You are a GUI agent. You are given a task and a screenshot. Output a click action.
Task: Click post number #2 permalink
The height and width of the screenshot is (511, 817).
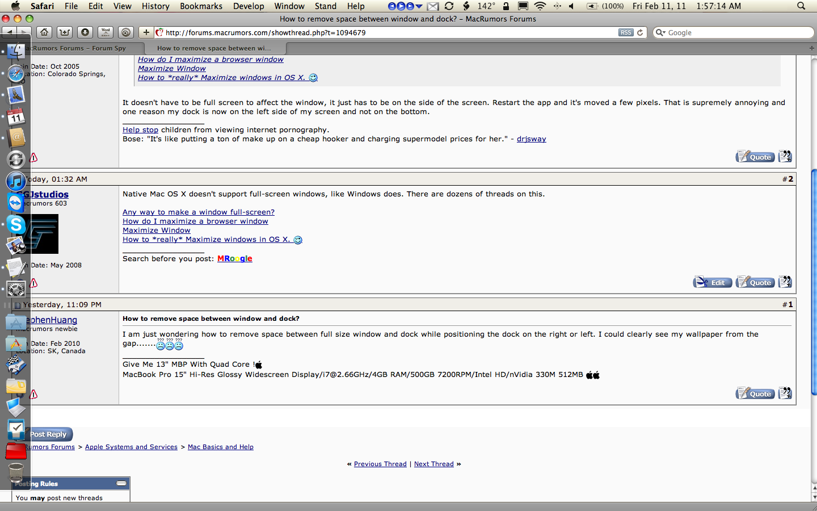click(790, 179)
